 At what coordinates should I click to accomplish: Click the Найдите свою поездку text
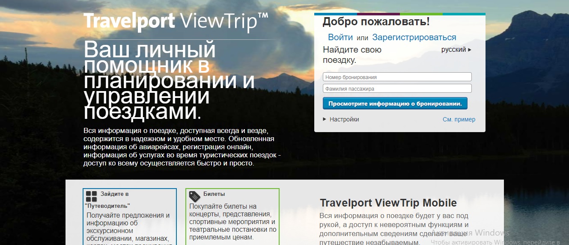coord(352,55)
